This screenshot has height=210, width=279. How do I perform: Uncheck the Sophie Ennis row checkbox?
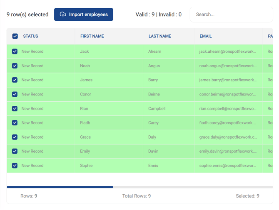pos(15,166)
